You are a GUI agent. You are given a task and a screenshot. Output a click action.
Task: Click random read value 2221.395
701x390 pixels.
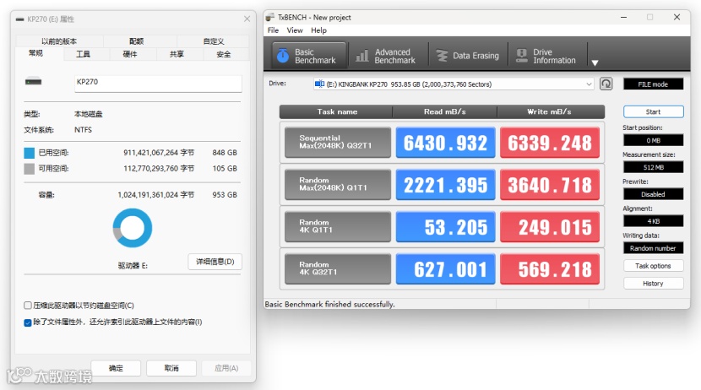(445, 185)
